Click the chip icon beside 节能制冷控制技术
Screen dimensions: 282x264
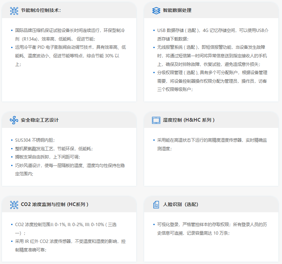click(14, 10)
